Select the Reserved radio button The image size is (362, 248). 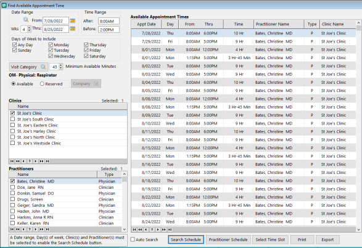[x=42, y=83]
